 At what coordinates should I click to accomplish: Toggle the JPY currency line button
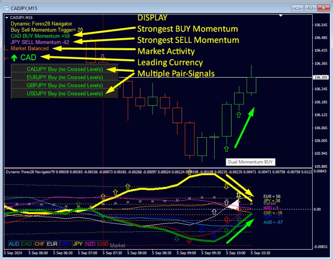coord(78,244)
